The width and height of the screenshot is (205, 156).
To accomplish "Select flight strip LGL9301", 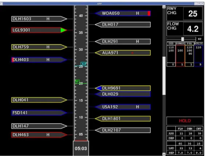I will coord(39,30).
